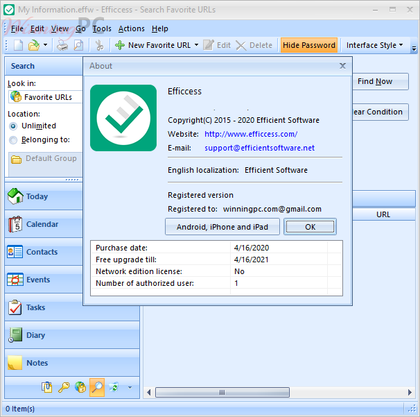Click the Search magnifier icon in bottom bar

click(97, 387)
